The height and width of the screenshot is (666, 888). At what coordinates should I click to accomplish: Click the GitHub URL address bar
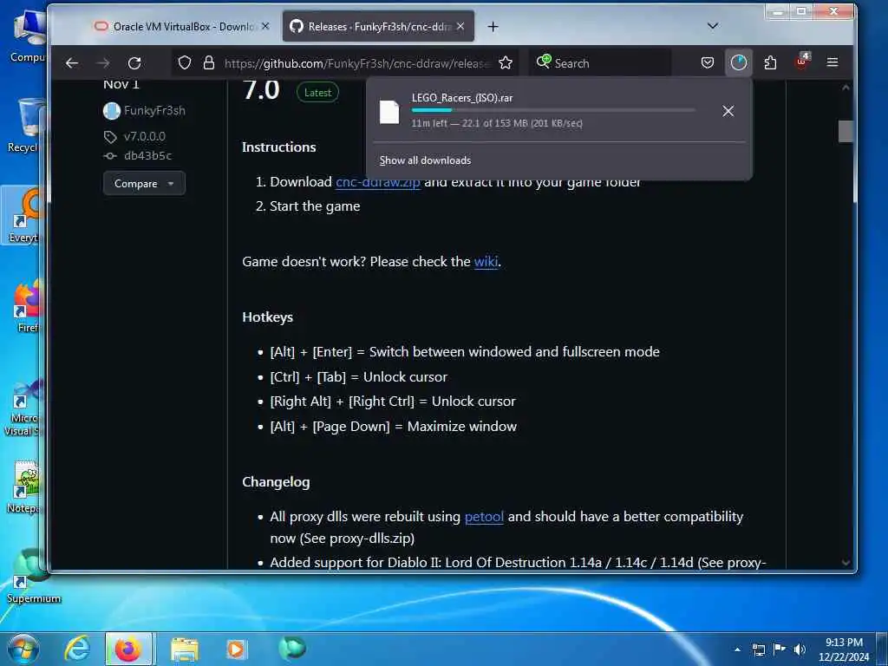[x=356, y=62]
